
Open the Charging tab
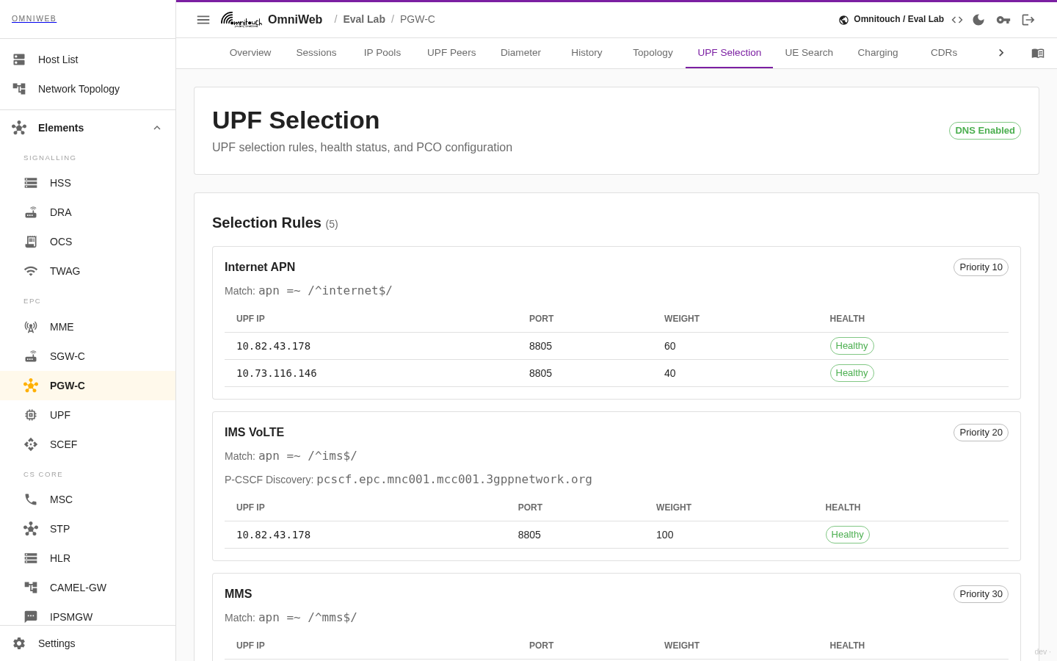(878, 53)
